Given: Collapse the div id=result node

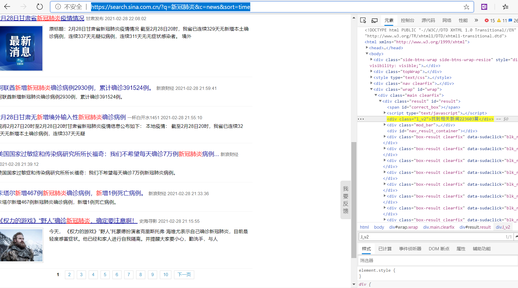Looking at the screenshot, I should click(380, 101).
